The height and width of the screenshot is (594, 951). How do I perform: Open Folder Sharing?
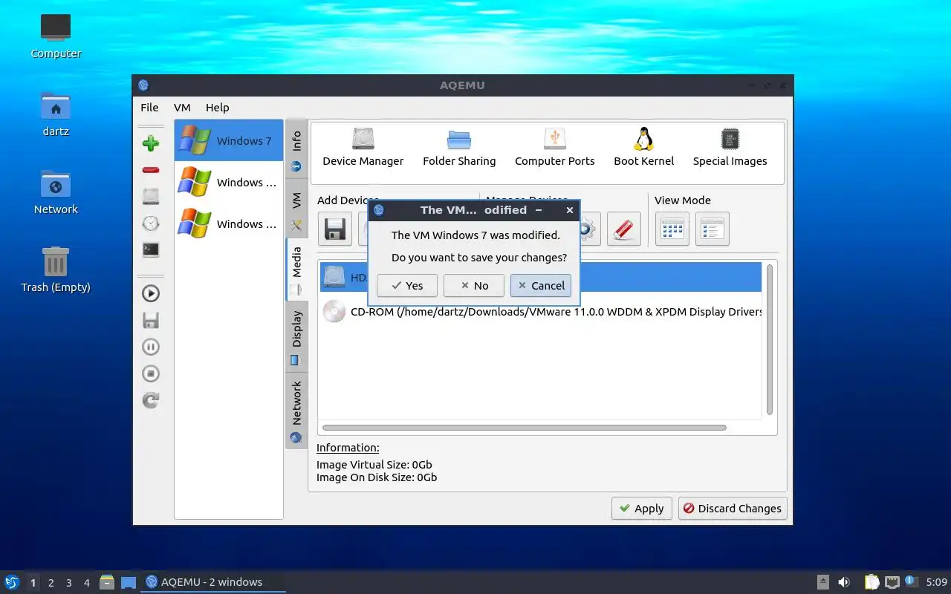(459, 148)
